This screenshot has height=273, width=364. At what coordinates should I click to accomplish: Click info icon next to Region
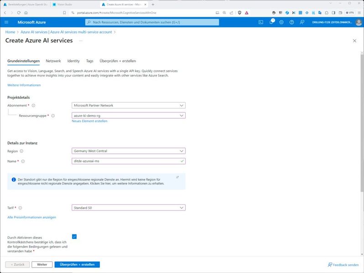coord(21,151)
